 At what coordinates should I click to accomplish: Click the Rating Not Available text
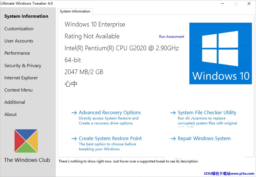pos(92,36)
